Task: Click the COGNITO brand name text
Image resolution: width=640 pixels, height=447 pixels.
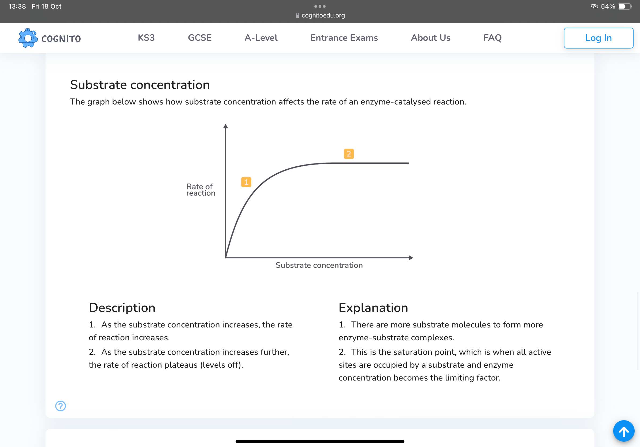Action: (x=61, y=39)
